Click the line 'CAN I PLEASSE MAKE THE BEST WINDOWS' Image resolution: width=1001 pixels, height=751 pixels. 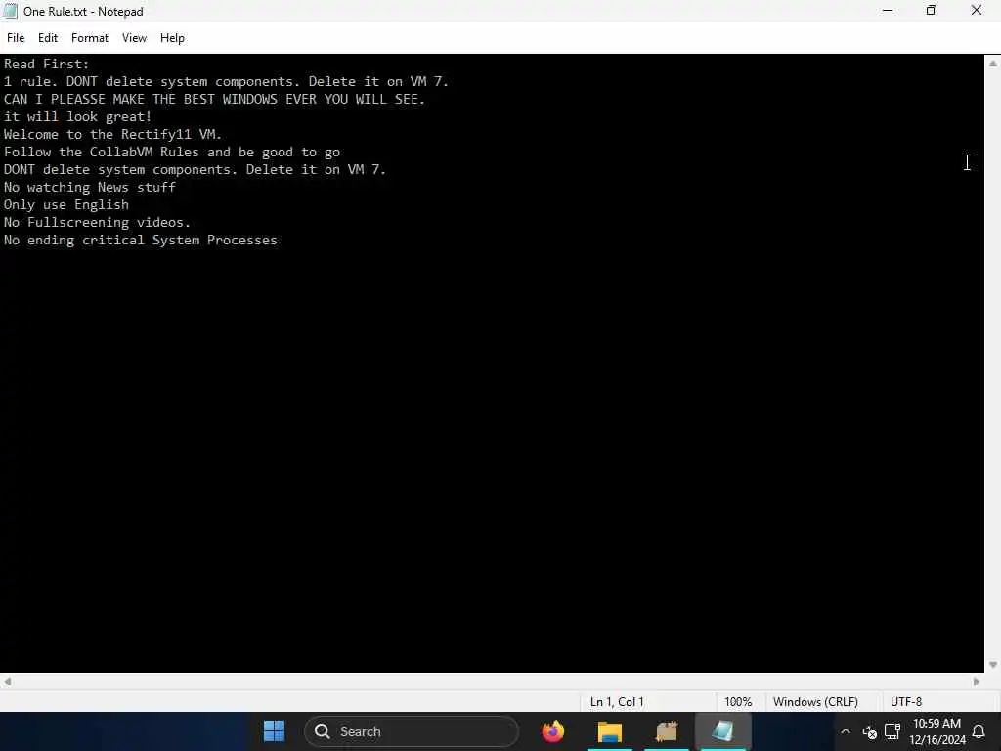click(x=214, y=99)
